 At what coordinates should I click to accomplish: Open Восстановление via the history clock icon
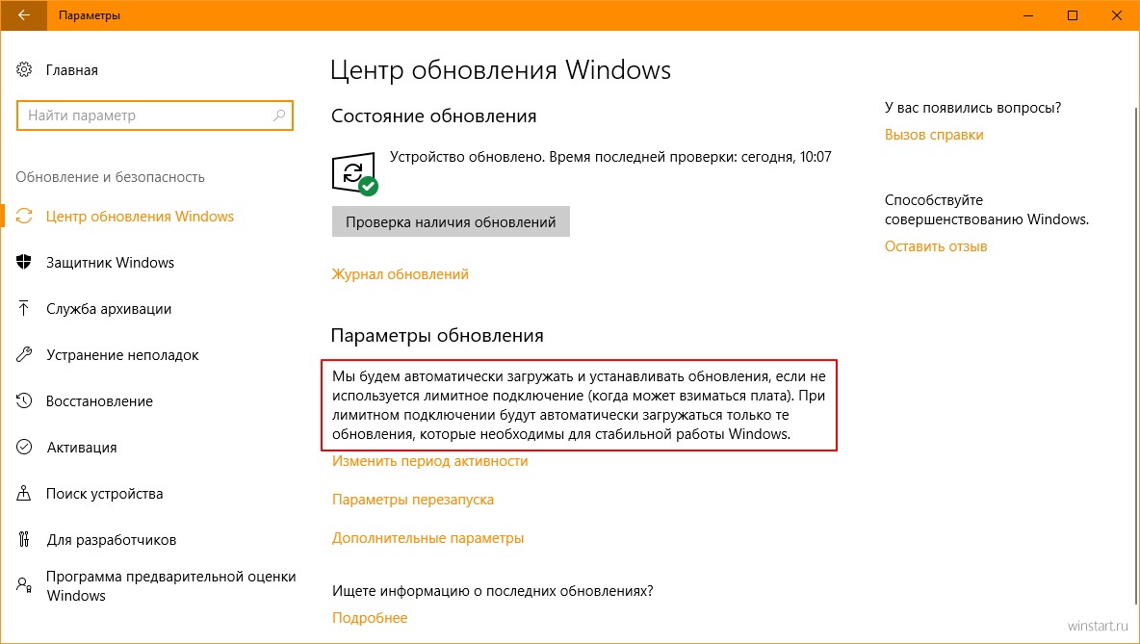pyautogui.click(x=24, y=401)
